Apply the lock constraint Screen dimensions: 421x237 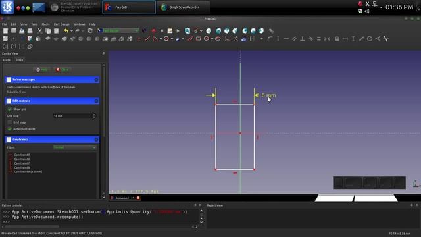point(337,39)
